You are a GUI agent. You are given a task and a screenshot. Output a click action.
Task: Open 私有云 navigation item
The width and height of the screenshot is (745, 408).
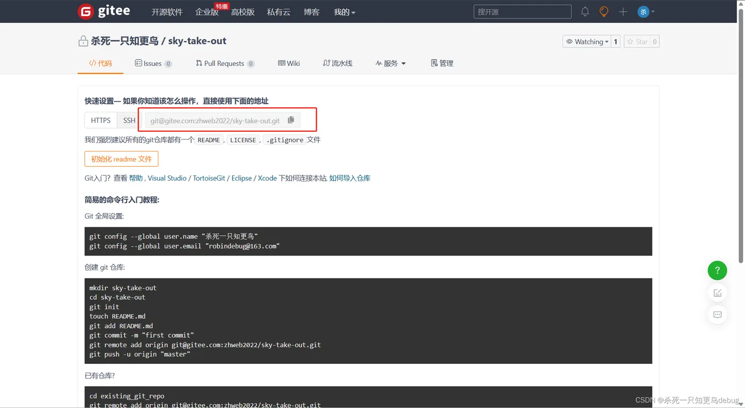click(x=278, y=12)
